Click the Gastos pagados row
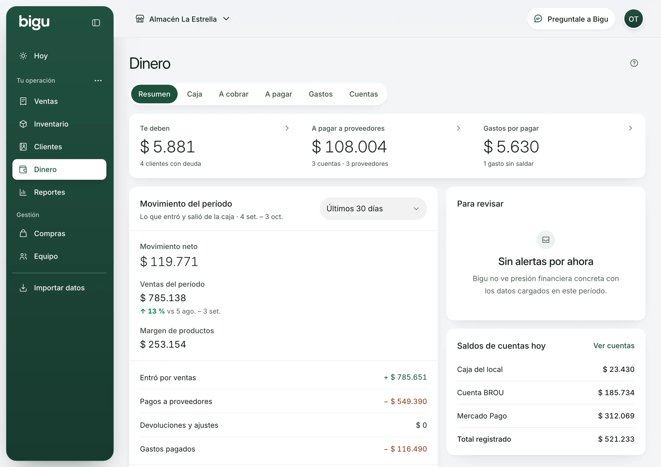The image size is (661, 467). coord(283,449)
